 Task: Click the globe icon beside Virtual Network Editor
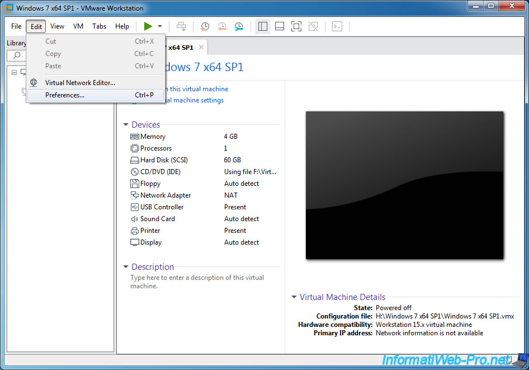[x=34, y=82]
